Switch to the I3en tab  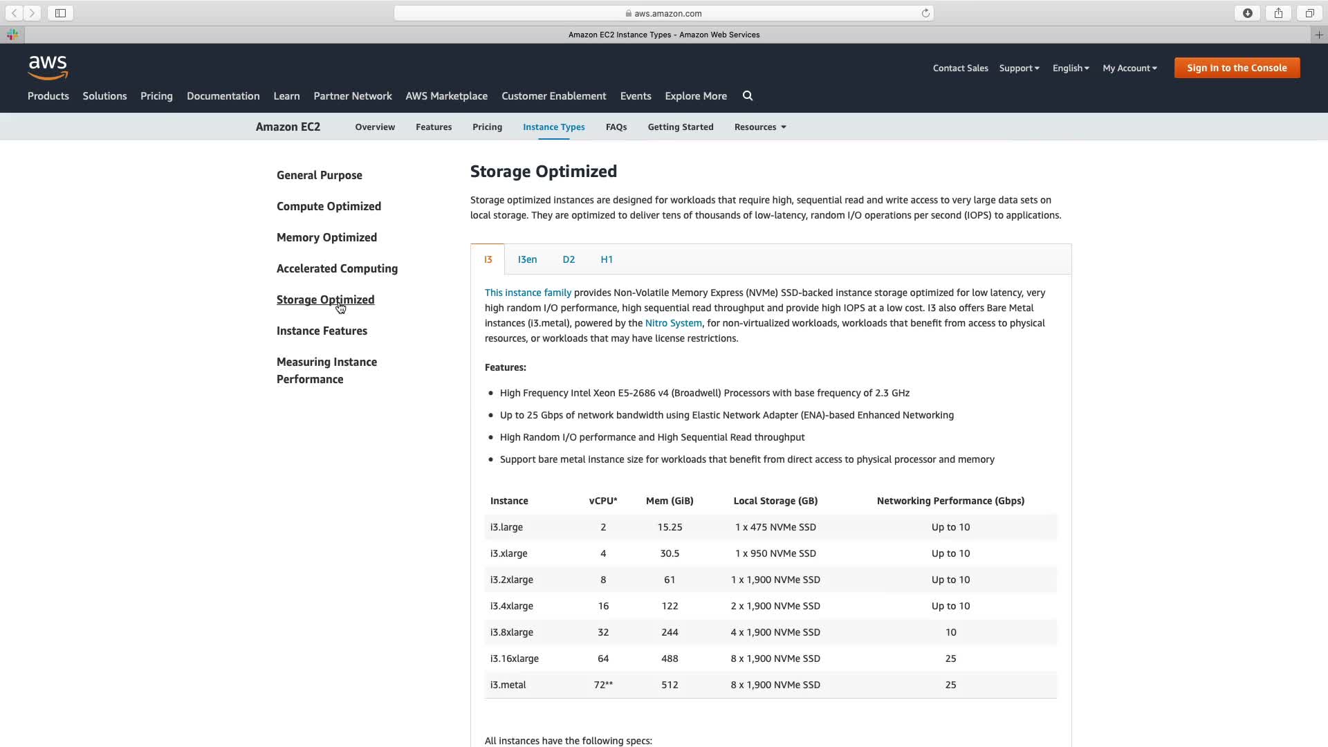tap(527, 259)
